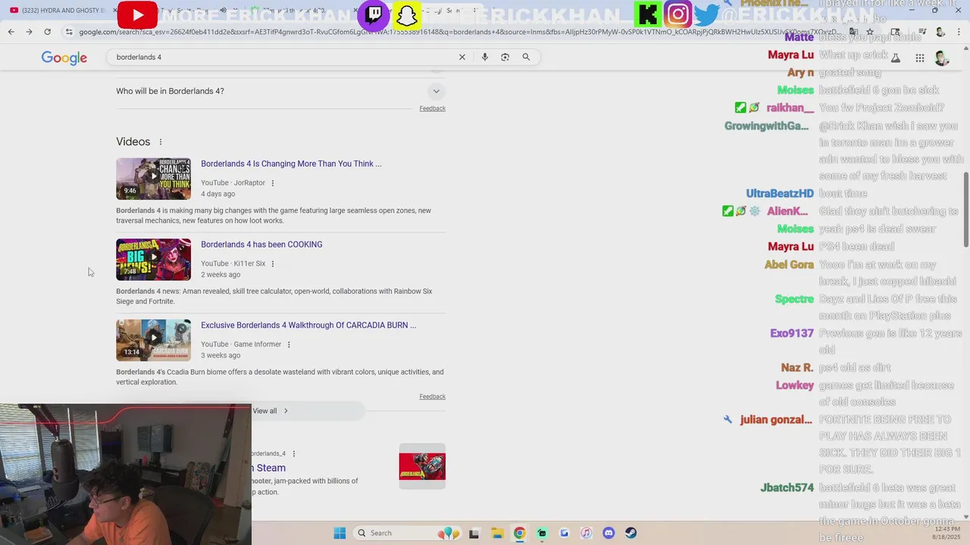
Task: Click chevron next to View all
Action: pyautogui.click(x=286, y=411)
